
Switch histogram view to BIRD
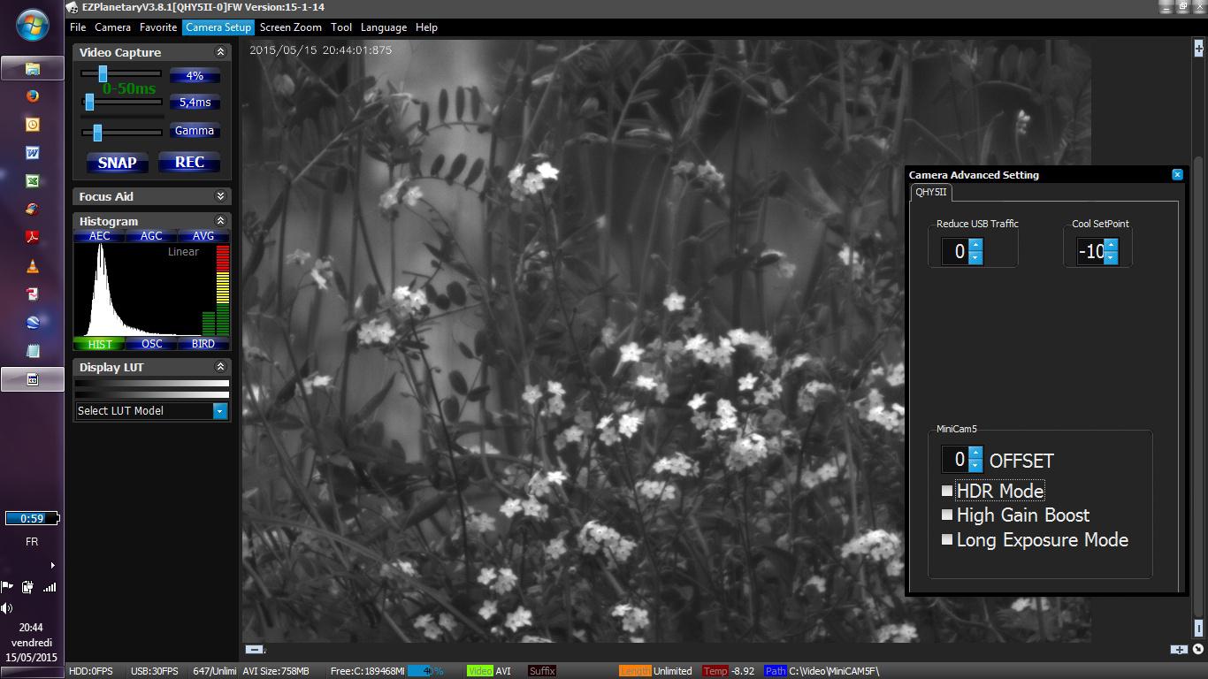pos(203,344)
